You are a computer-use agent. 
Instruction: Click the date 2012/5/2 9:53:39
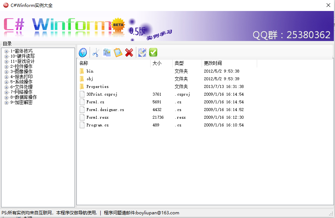pyautogui.click(x=221, y=79)
